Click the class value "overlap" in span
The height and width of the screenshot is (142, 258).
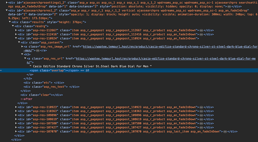[x=58, y=70]
